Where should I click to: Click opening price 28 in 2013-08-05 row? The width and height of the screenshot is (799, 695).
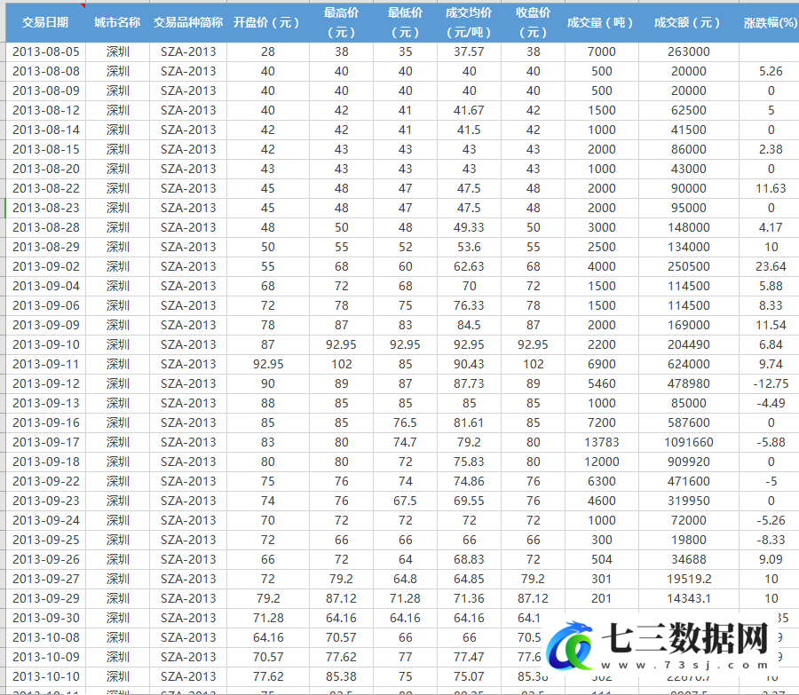(268, 52)
